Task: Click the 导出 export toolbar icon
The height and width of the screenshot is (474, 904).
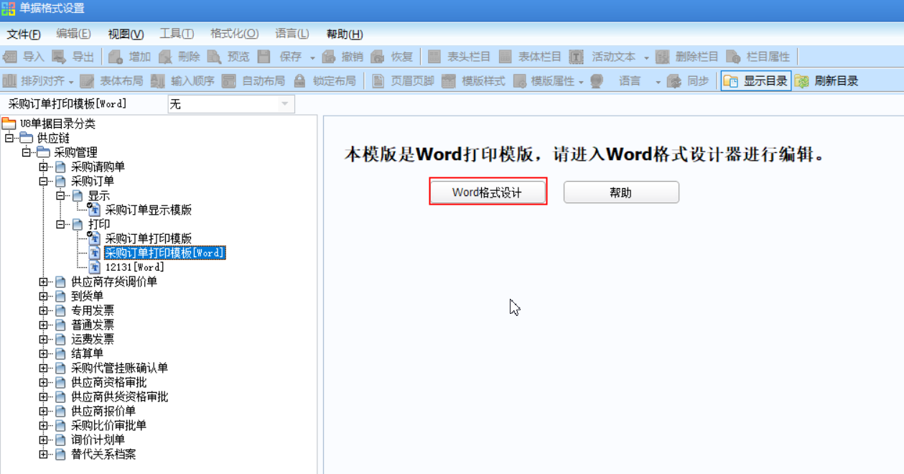Action: [x=59, y=57]
